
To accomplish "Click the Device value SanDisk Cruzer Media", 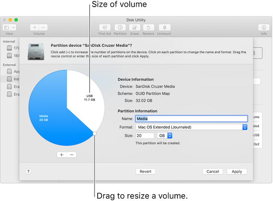I will point(155,86).
